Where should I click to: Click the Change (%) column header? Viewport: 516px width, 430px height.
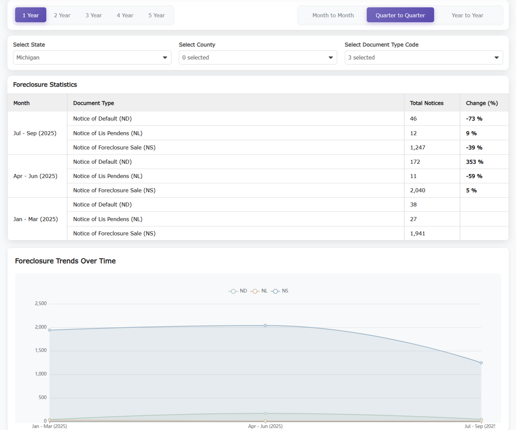coord(481,103)
